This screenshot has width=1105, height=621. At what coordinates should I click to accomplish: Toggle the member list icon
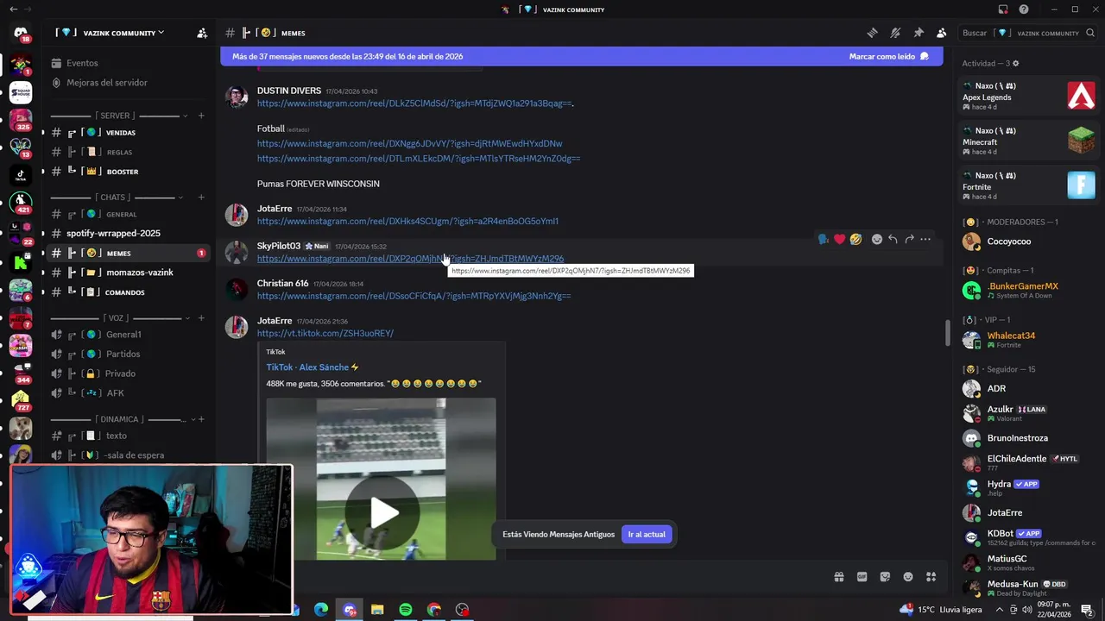(x=942, y=33)
